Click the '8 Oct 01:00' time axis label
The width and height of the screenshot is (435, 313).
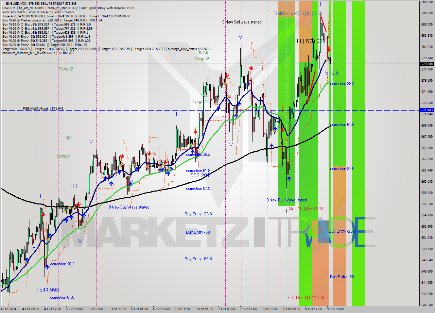270,309
